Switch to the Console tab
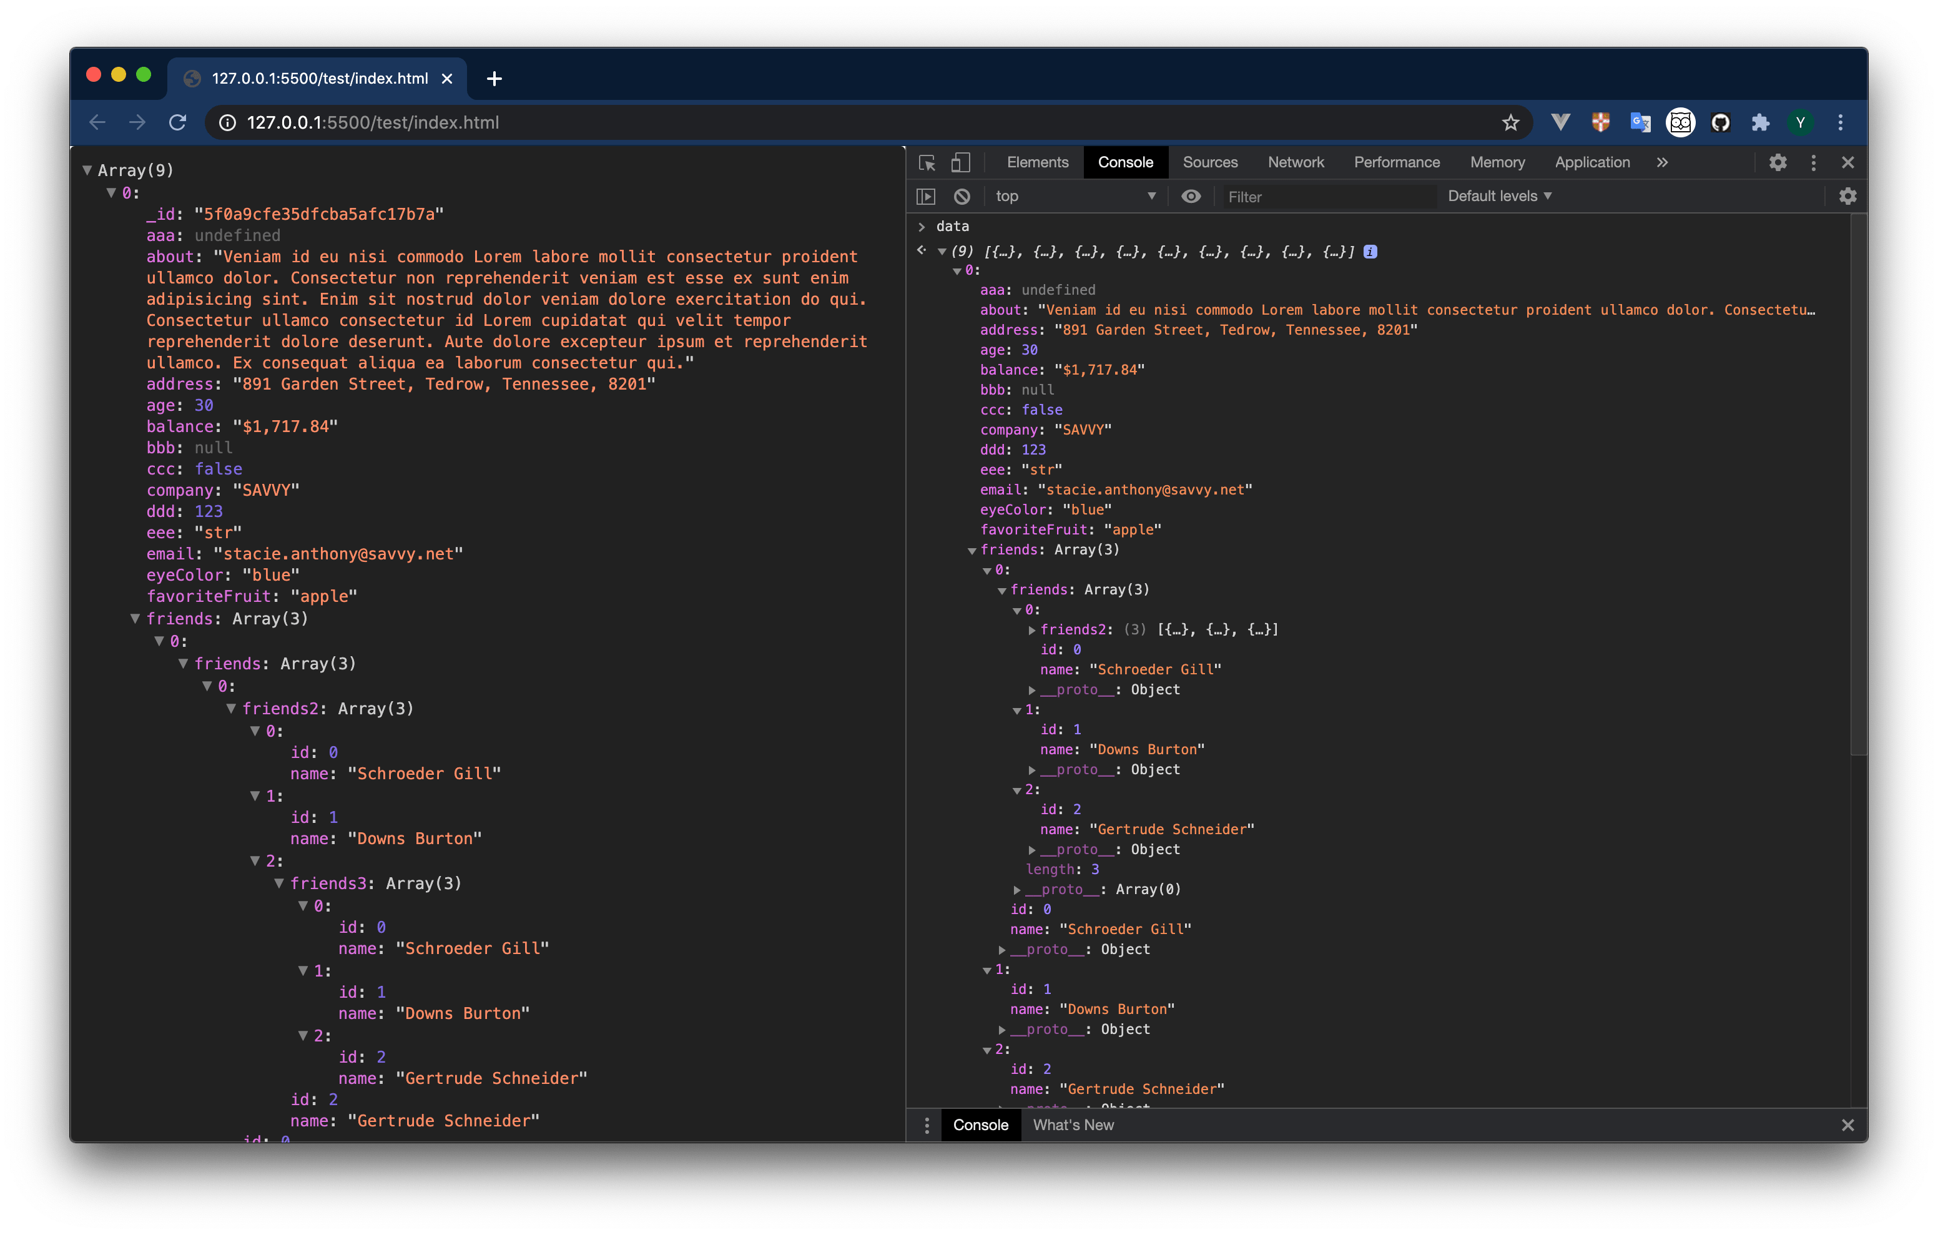The width and height of the screenshot is (1938, 1235). (x=1124, y=161)
